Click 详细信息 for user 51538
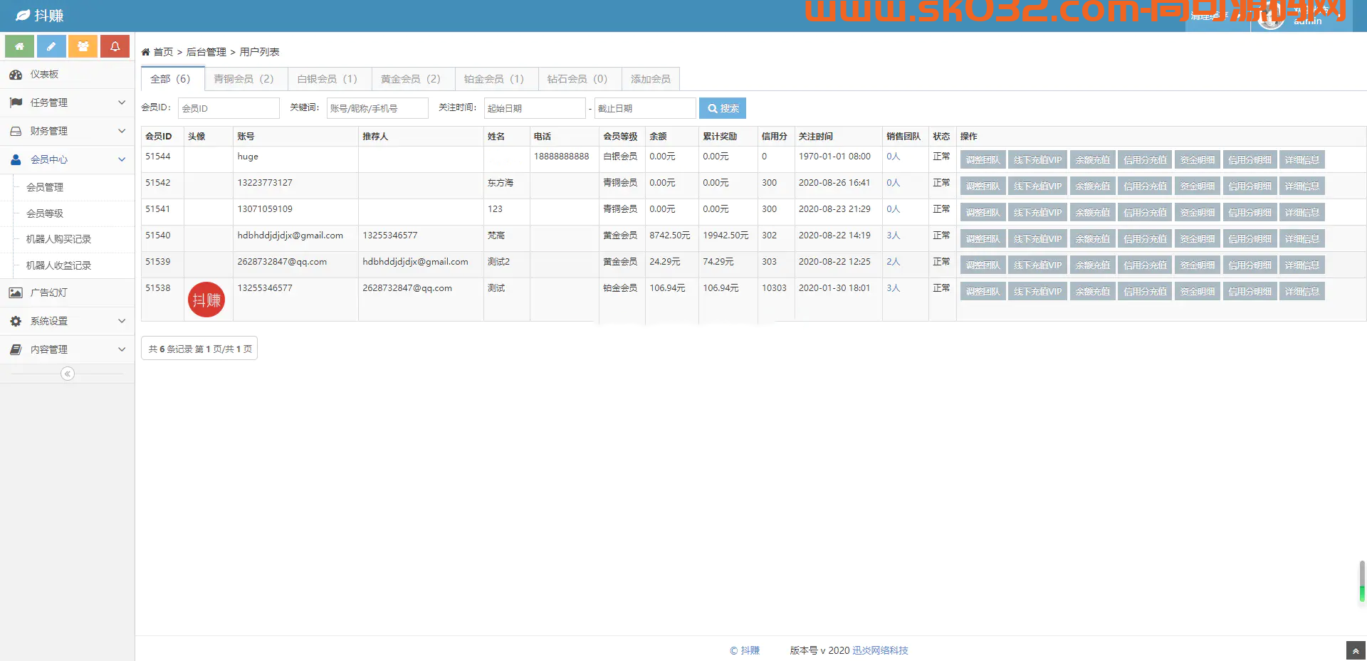Screen dimensions: 1367x661 [1302, 292]
